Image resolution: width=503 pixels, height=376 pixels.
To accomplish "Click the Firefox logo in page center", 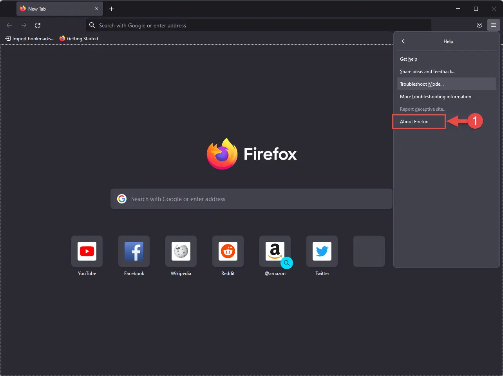I will (x=222, y=154).
